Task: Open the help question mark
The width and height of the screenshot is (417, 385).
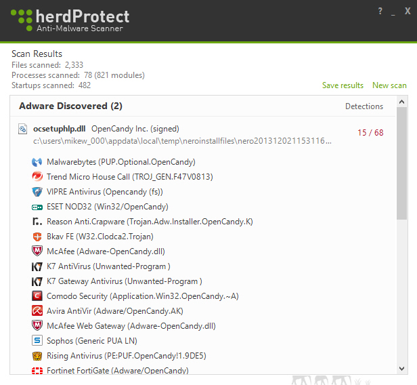Action: (380, 11)
